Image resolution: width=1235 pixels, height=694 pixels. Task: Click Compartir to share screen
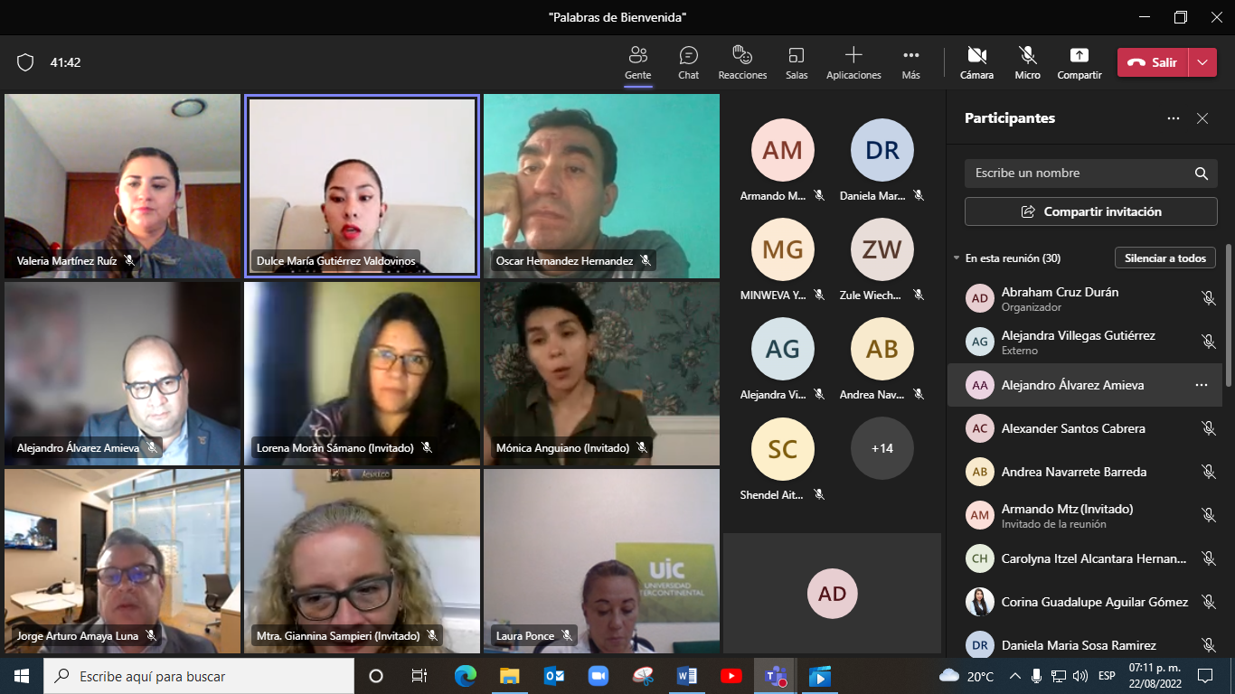[1079, 63]
